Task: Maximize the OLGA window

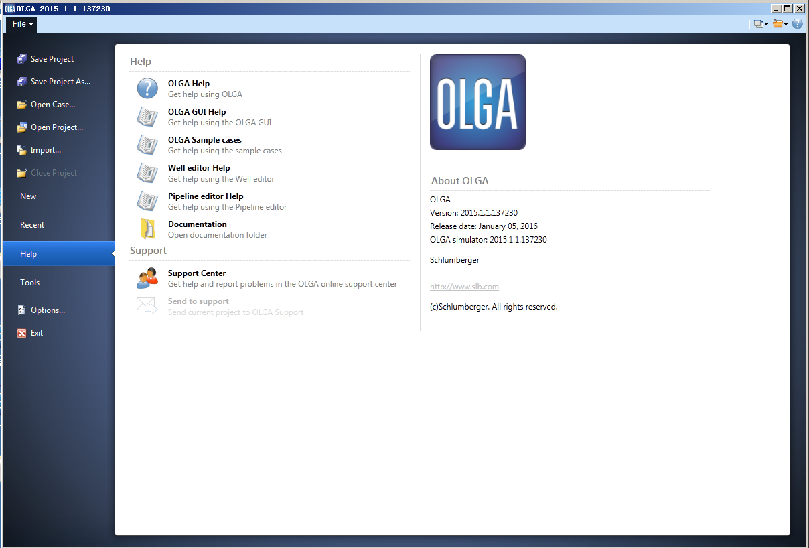Action: (788, 9)
